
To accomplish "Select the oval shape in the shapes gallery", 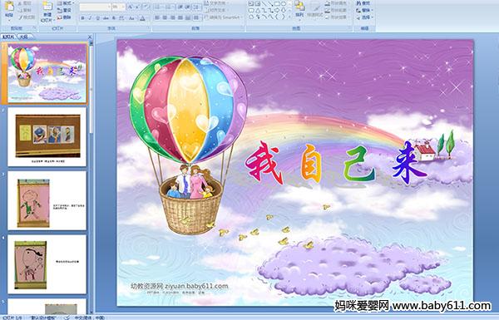I will point(284,4).
